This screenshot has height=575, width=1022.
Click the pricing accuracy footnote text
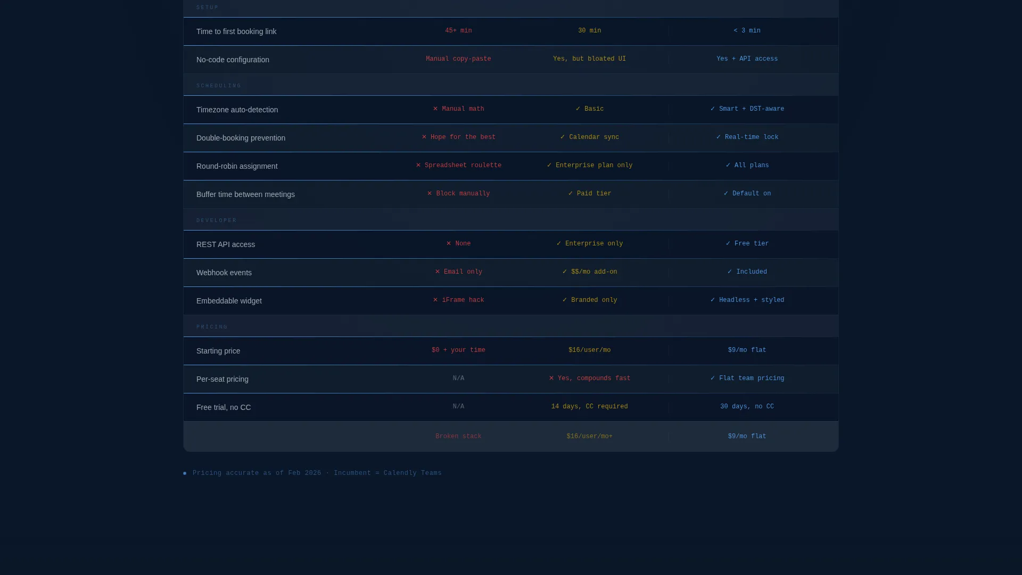click(x=317, y=473)
